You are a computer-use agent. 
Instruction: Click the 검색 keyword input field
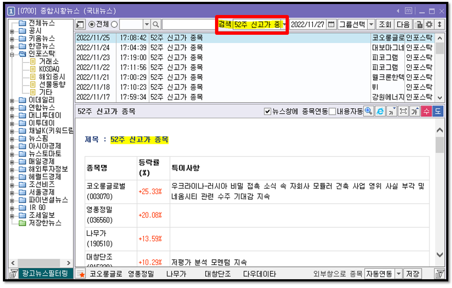(x=257, y=25)
